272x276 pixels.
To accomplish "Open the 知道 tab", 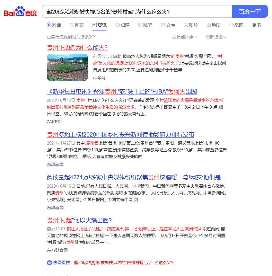I will click(x=122, y=25).
